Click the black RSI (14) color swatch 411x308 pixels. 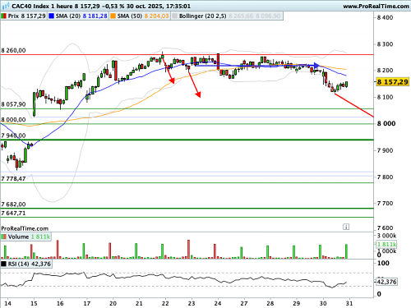point(3,264)
